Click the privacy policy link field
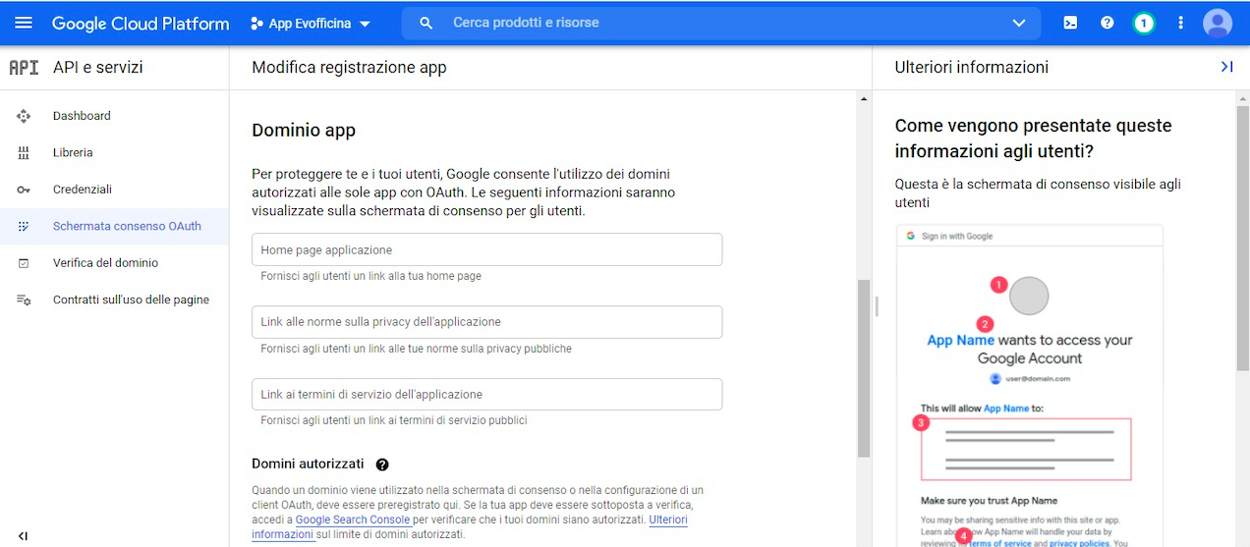 [486, 322]
